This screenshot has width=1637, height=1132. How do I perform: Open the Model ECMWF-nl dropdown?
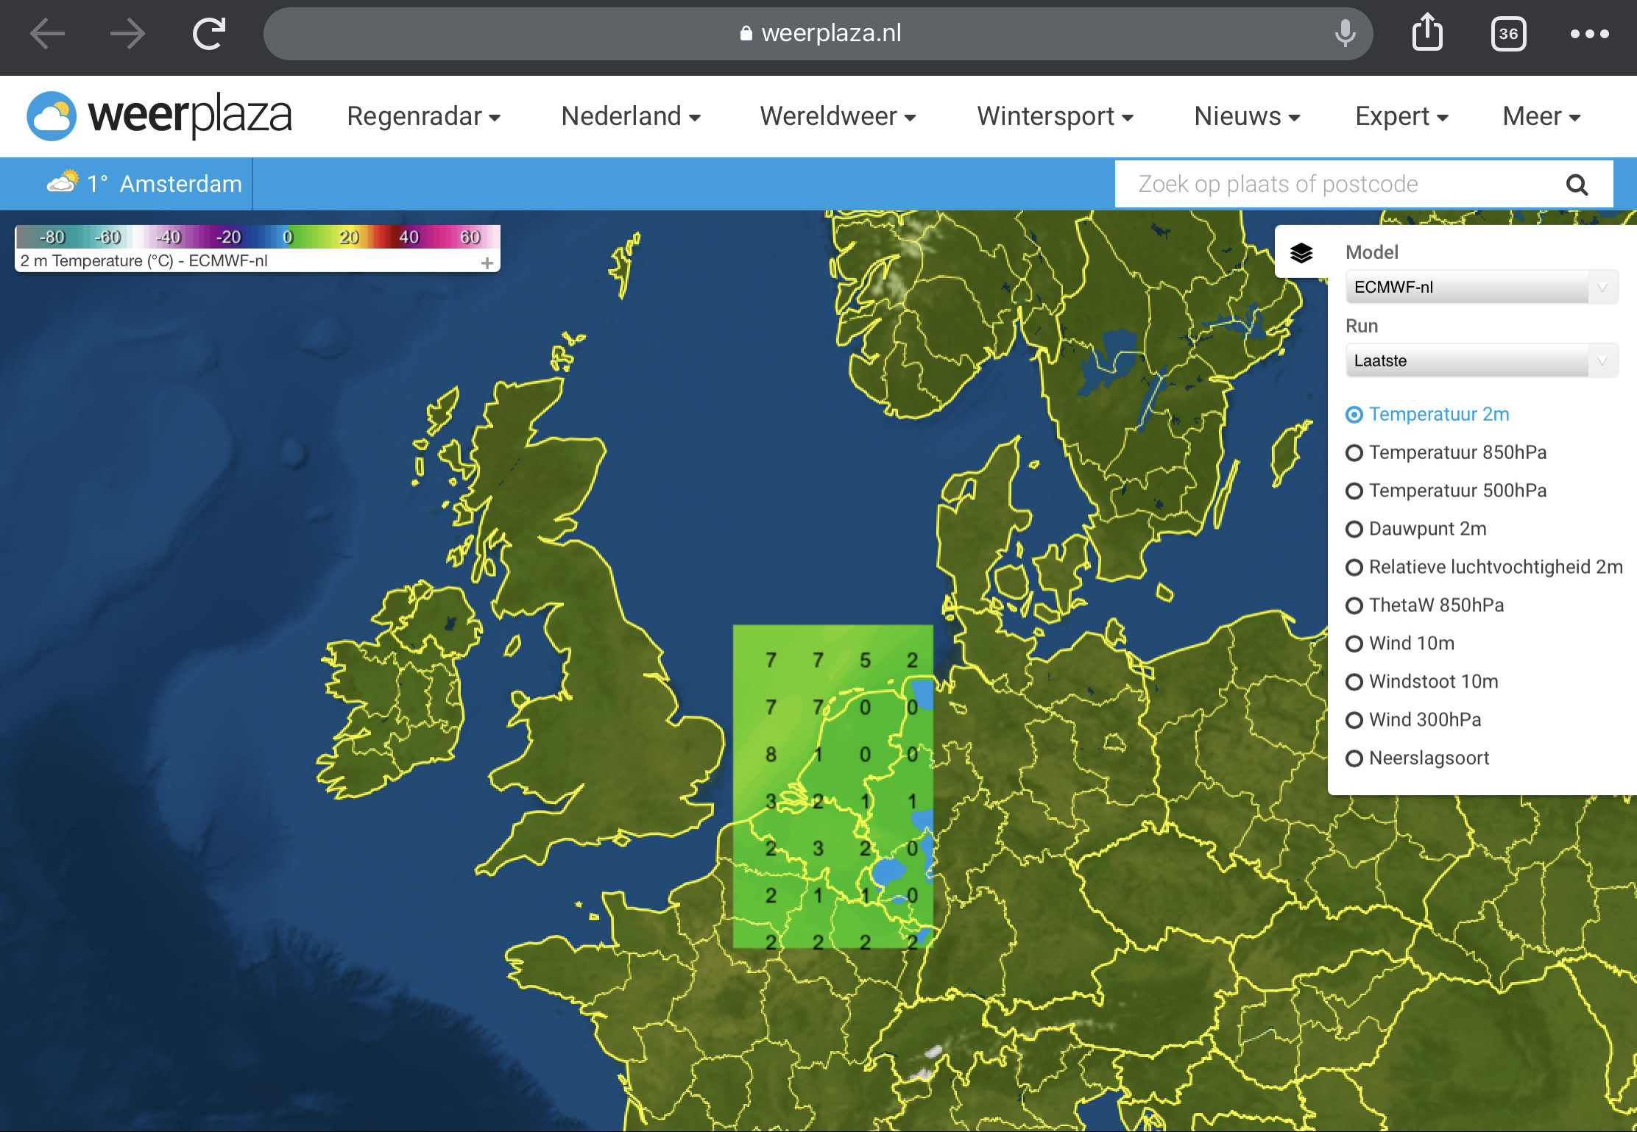tap(1482, 287)
